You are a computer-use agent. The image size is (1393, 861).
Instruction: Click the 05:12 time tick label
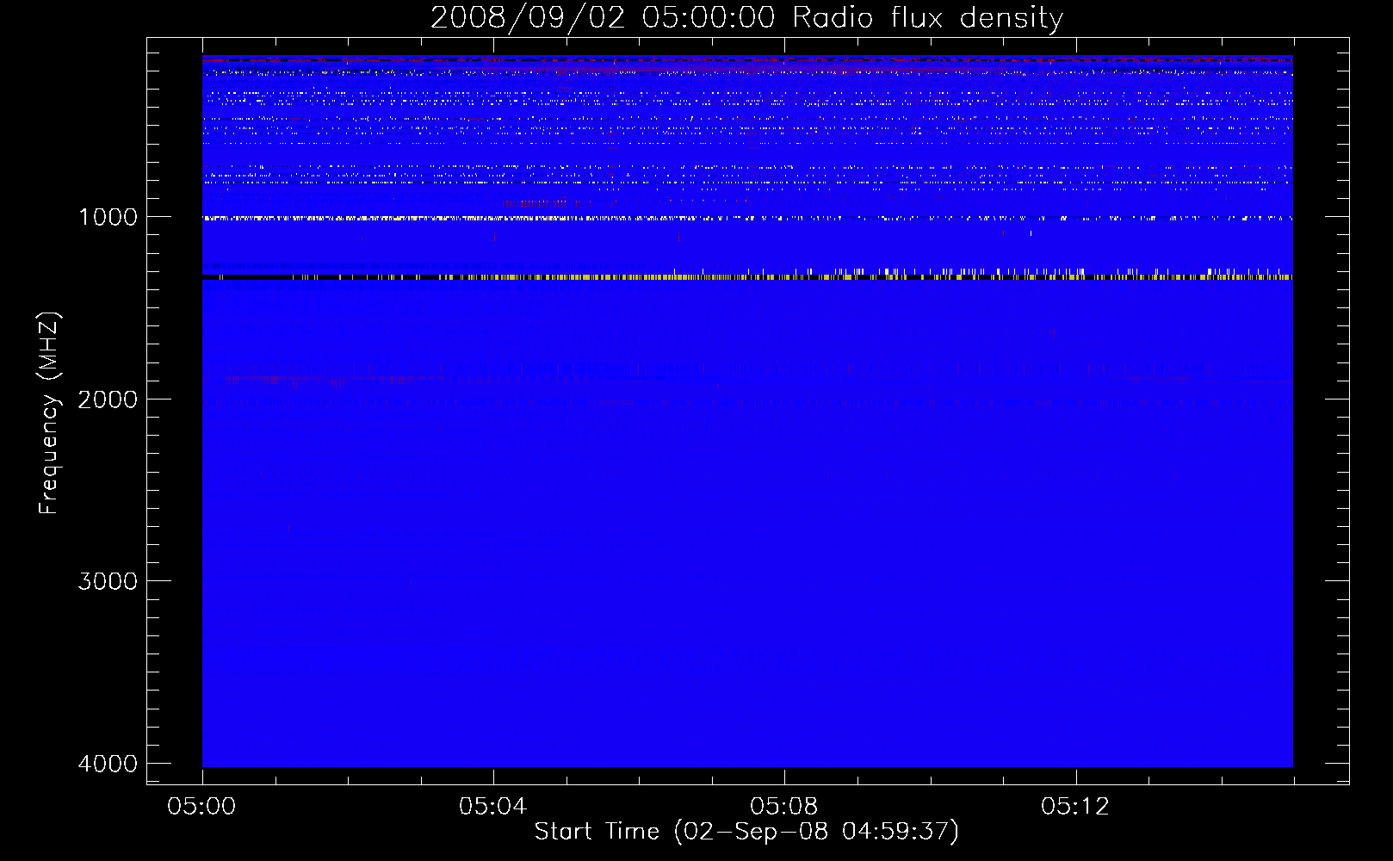[1075, 807]
